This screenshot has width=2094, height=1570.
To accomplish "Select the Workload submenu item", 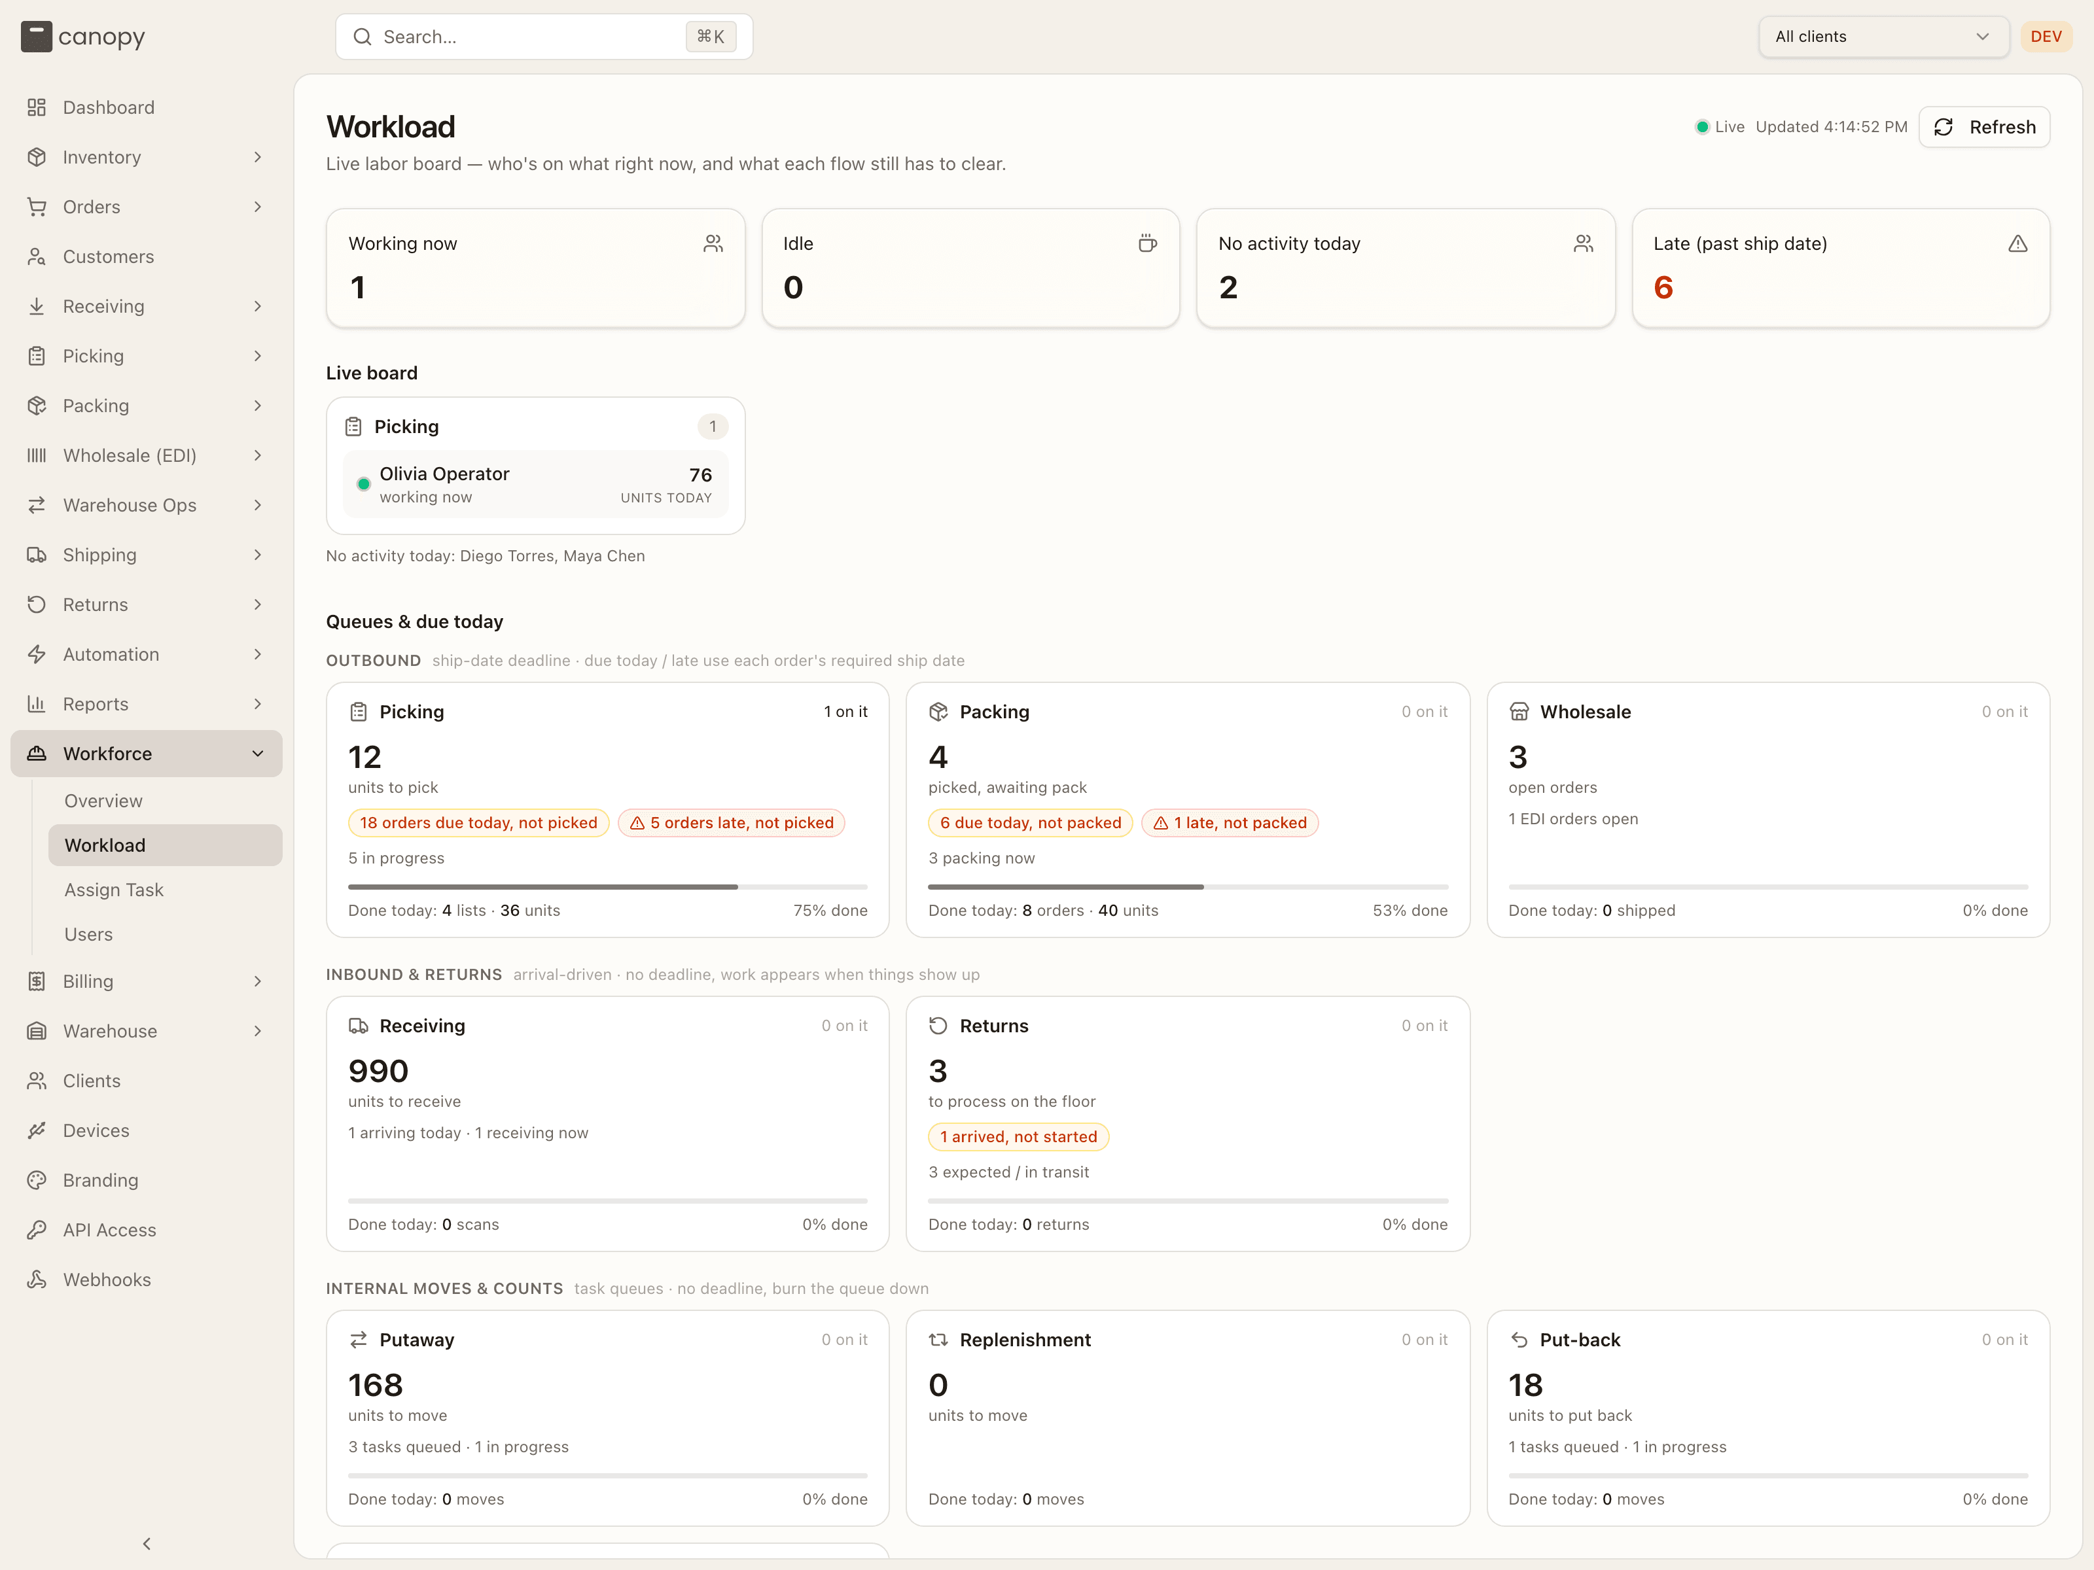I will coord(166,845).
